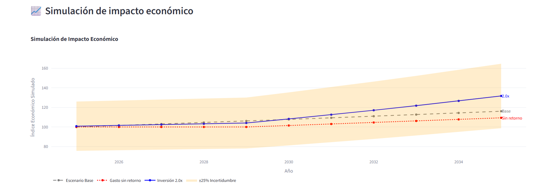Click the 160 y-axis tick label
Viewport: 559px width, 190px height.
45,68
